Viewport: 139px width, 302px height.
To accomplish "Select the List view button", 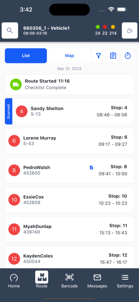I will coord(26,56).
